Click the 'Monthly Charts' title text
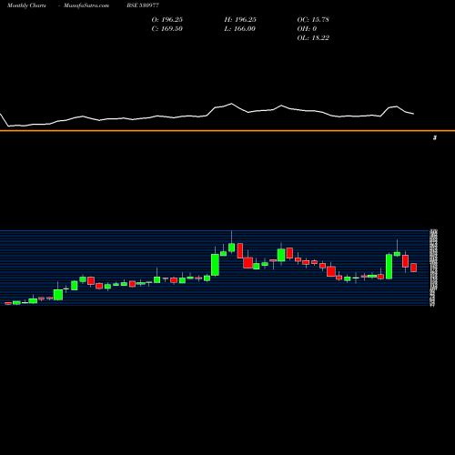 [26, 5]
